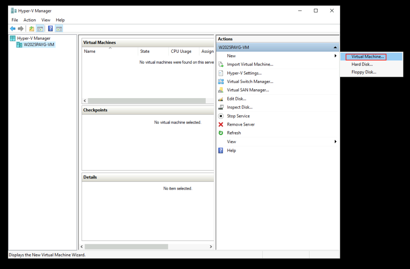Collapse the W2025PAYG-VM actions section

pyautogui.click(x=335, y=47)
